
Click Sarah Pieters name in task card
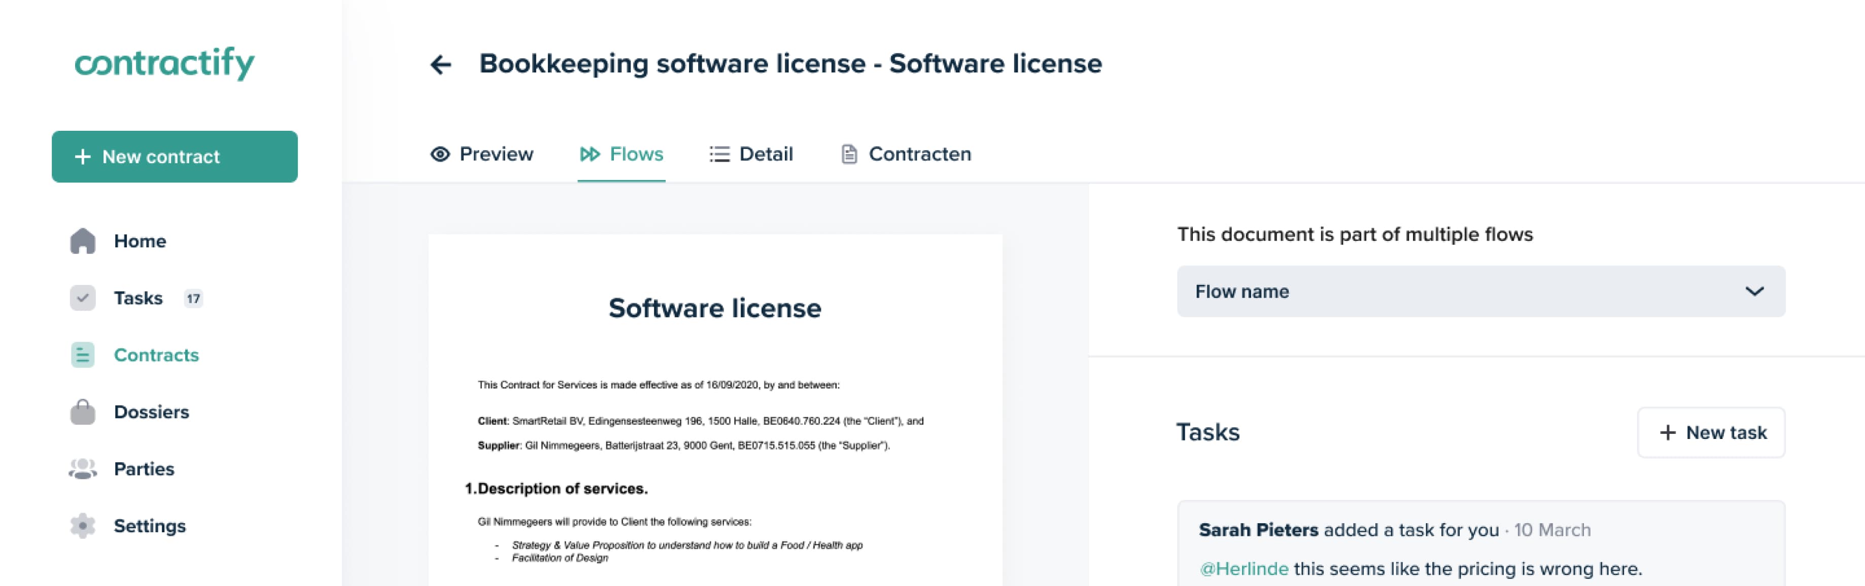coord(1258,530)
